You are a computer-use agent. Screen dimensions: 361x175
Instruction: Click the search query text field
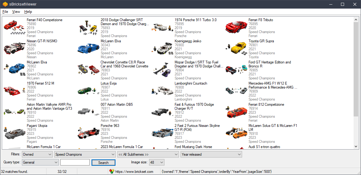pos(75,162)
